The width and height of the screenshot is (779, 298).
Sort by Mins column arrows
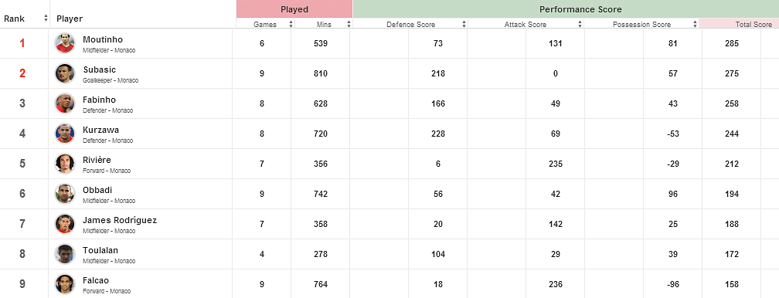coord(349,24)
